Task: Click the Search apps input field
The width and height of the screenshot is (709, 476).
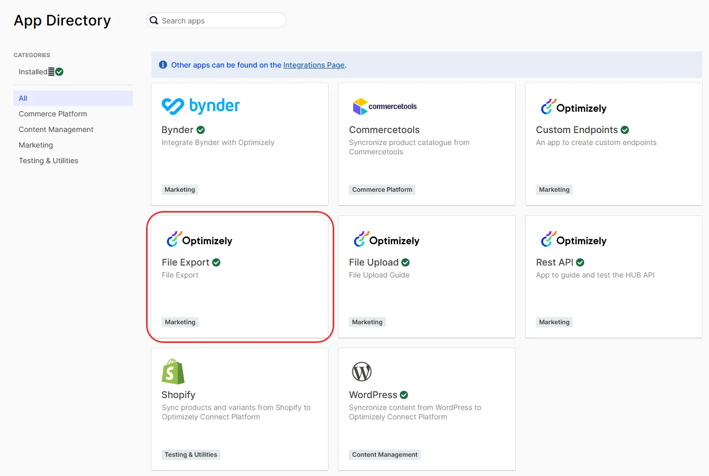Action: click(216, 20)
